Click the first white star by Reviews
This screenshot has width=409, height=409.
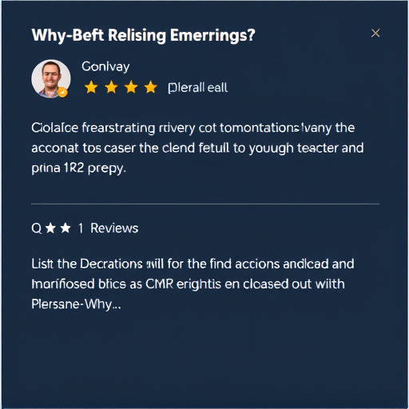point(50,228)
